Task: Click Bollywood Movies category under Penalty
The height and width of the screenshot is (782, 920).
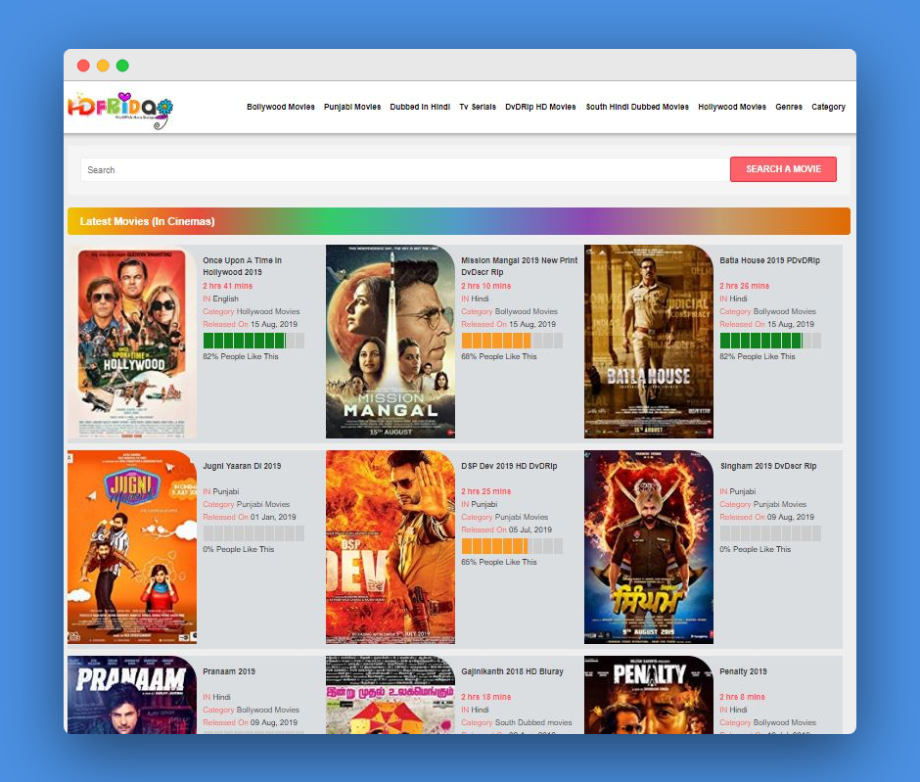Action: (x=785, y=722)
